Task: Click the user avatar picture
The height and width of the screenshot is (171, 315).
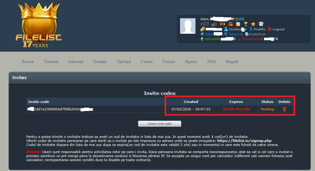Action: click(188, 26)
